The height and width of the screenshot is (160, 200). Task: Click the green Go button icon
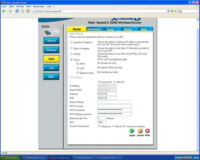pos(172,11)
